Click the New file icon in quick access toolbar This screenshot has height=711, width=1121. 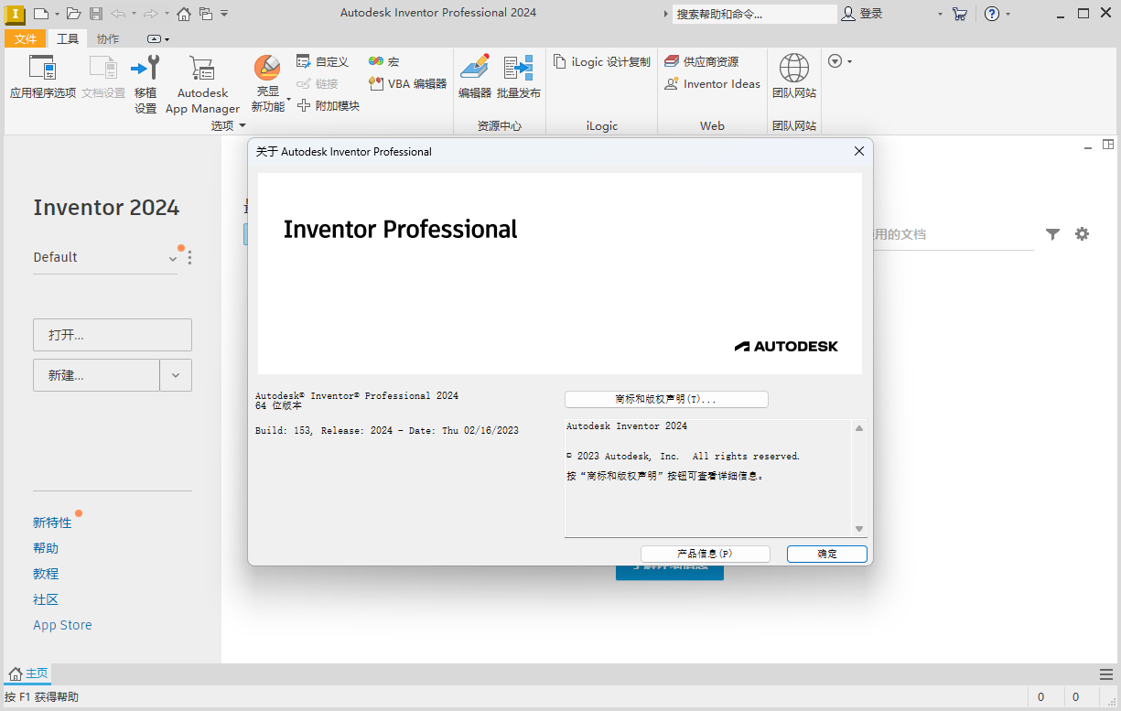coord(40,14)
